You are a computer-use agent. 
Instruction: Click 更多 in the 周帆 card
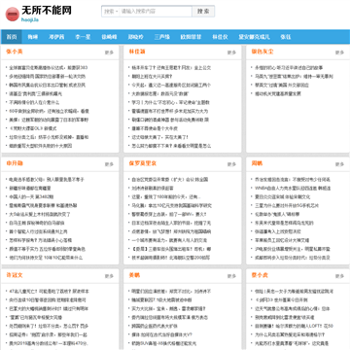point(339,164)
